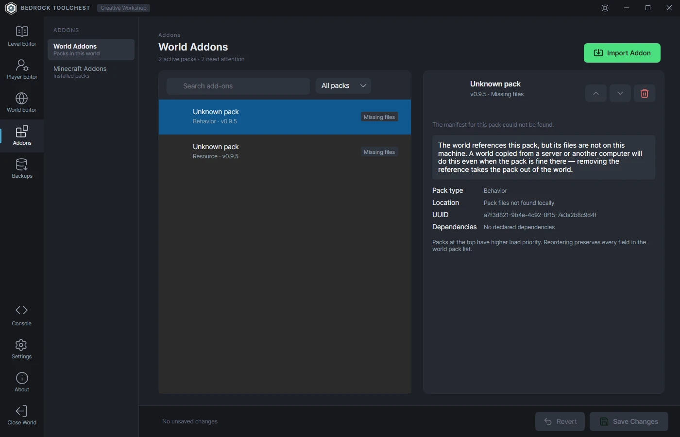This screenshot has height=437, width=680.
Task: Toggle light/dark theme sun icon
Action: coord(605,8)
